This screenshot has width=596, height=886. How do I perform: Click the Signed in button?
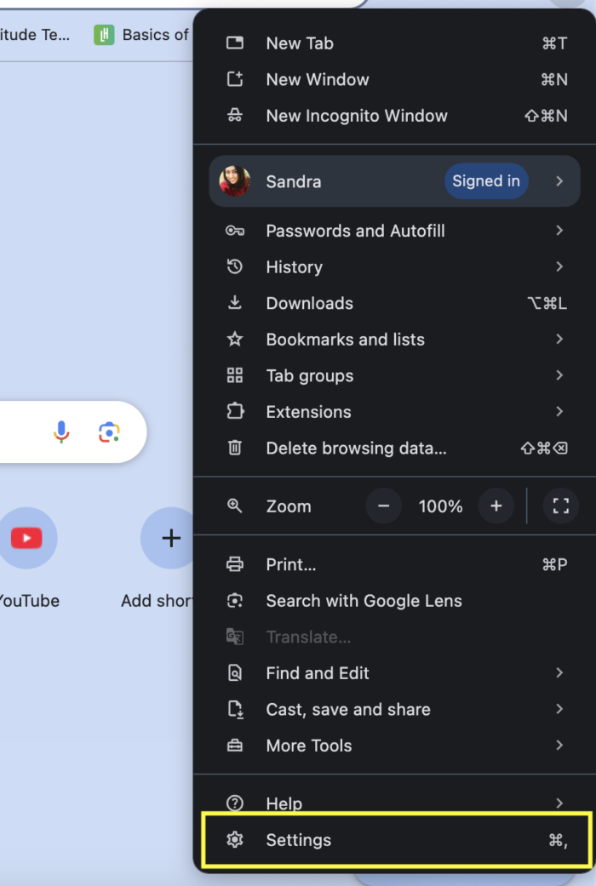pyautogui.click(x=486, y=180)
